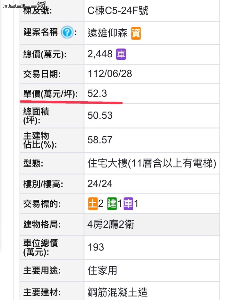231x300 pixels.
Task: Click the orange 資 badge beside 遠雄仰森
Action: click(x=136, y=33)
